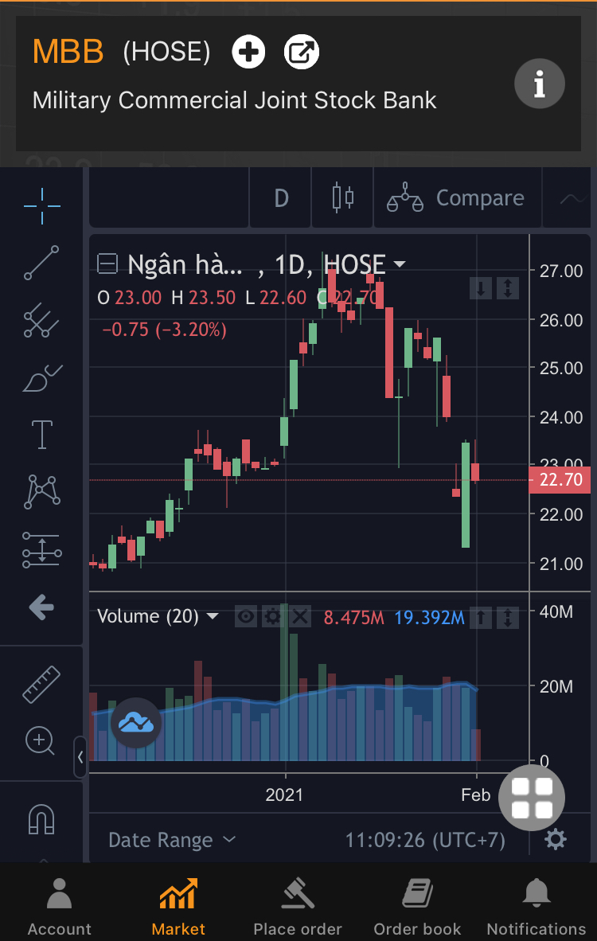597x941 pixels.
Task: Remove the Volume indicator with X
Action: [x=300, y=616]
